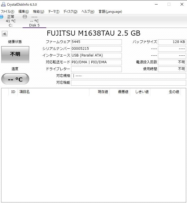187x203 pixels.
Task: Click the buffer size field 128 KB
Action: coord(172,42)
